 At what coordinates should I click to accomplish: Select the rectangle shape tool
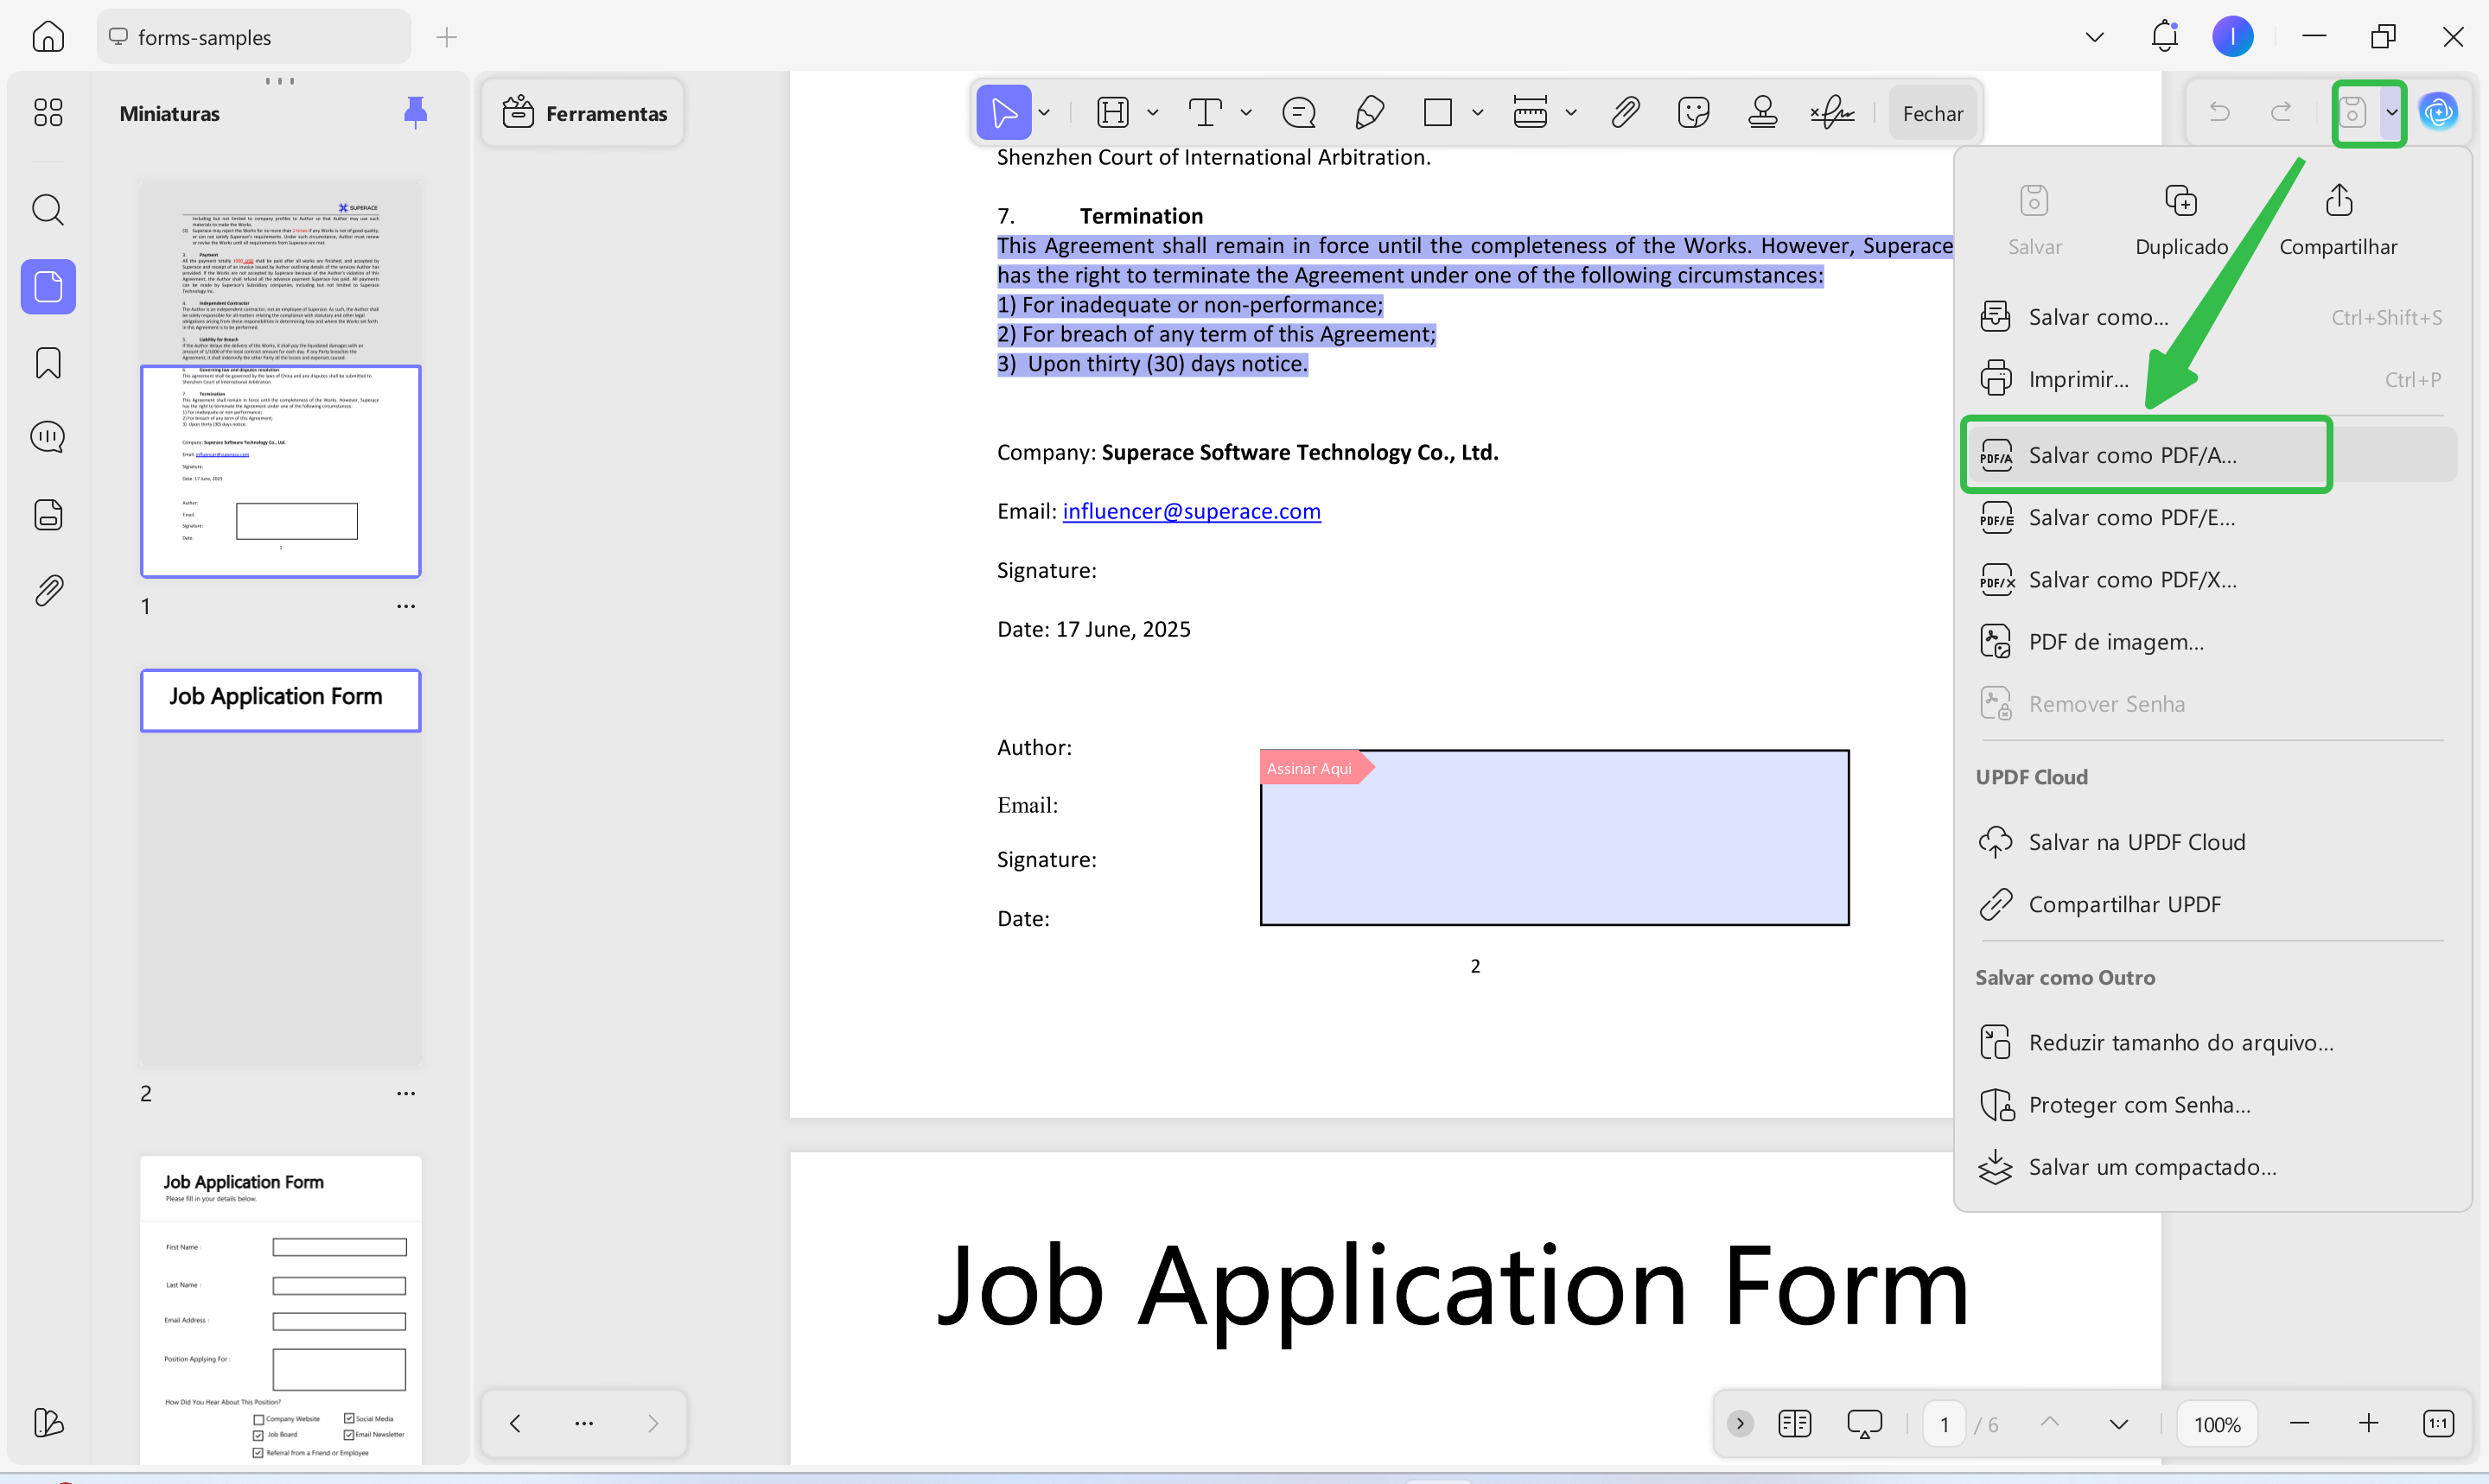(1436, 113)
